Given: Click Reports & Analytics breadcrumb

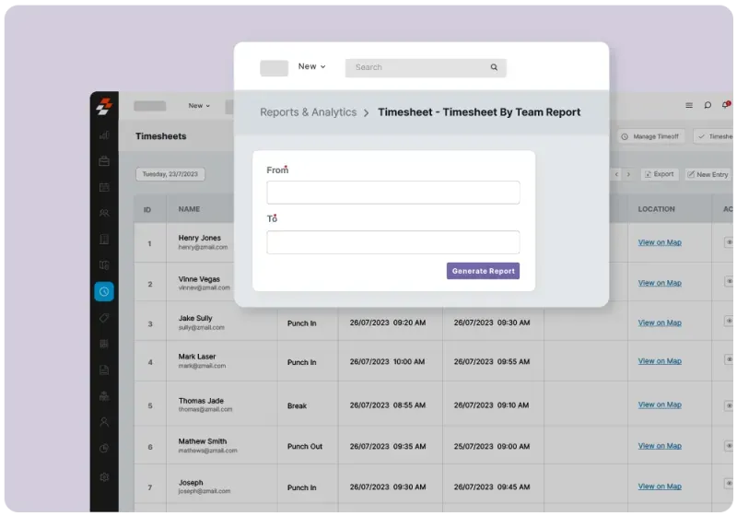Looking at the screenshot, I should [308, 112].
